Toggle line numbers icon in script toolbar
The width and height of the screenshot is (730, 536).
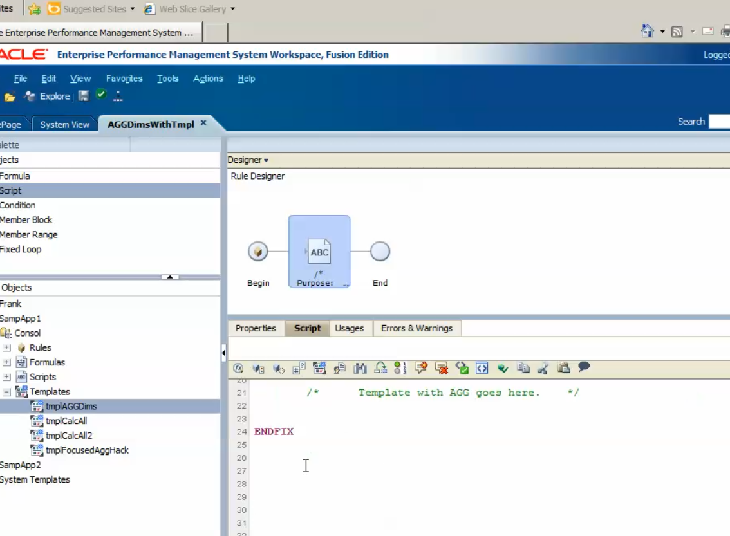point(400,368)
